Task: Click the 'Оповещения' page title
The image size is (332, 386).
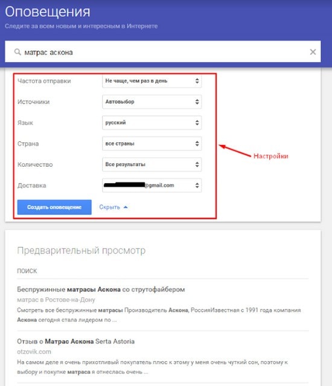Action: click(48, 11)
